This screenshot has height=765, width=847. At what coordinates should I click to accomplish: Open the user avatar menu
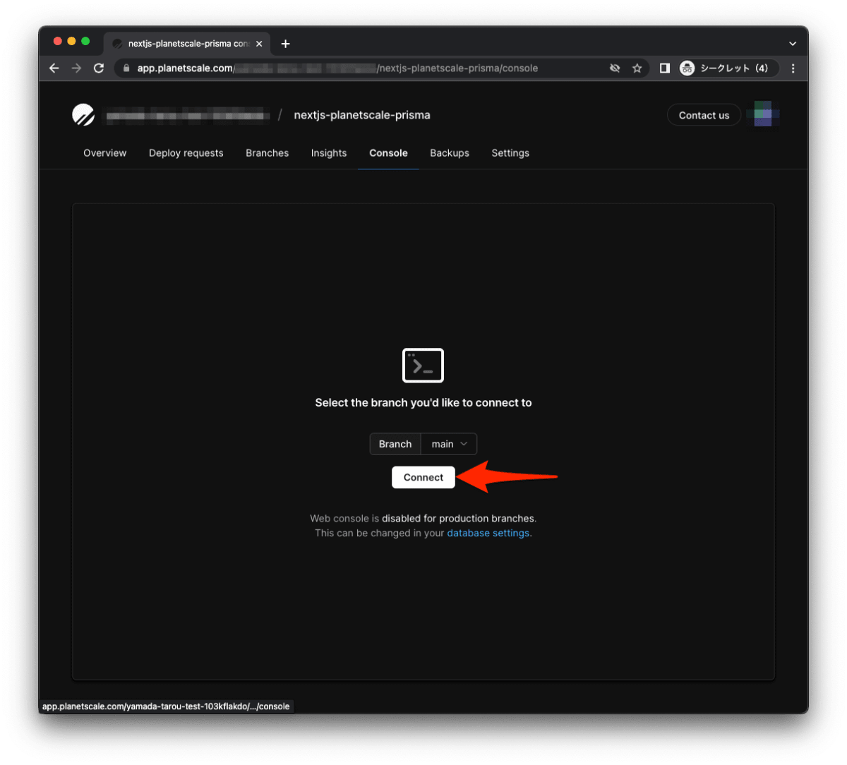763,114
